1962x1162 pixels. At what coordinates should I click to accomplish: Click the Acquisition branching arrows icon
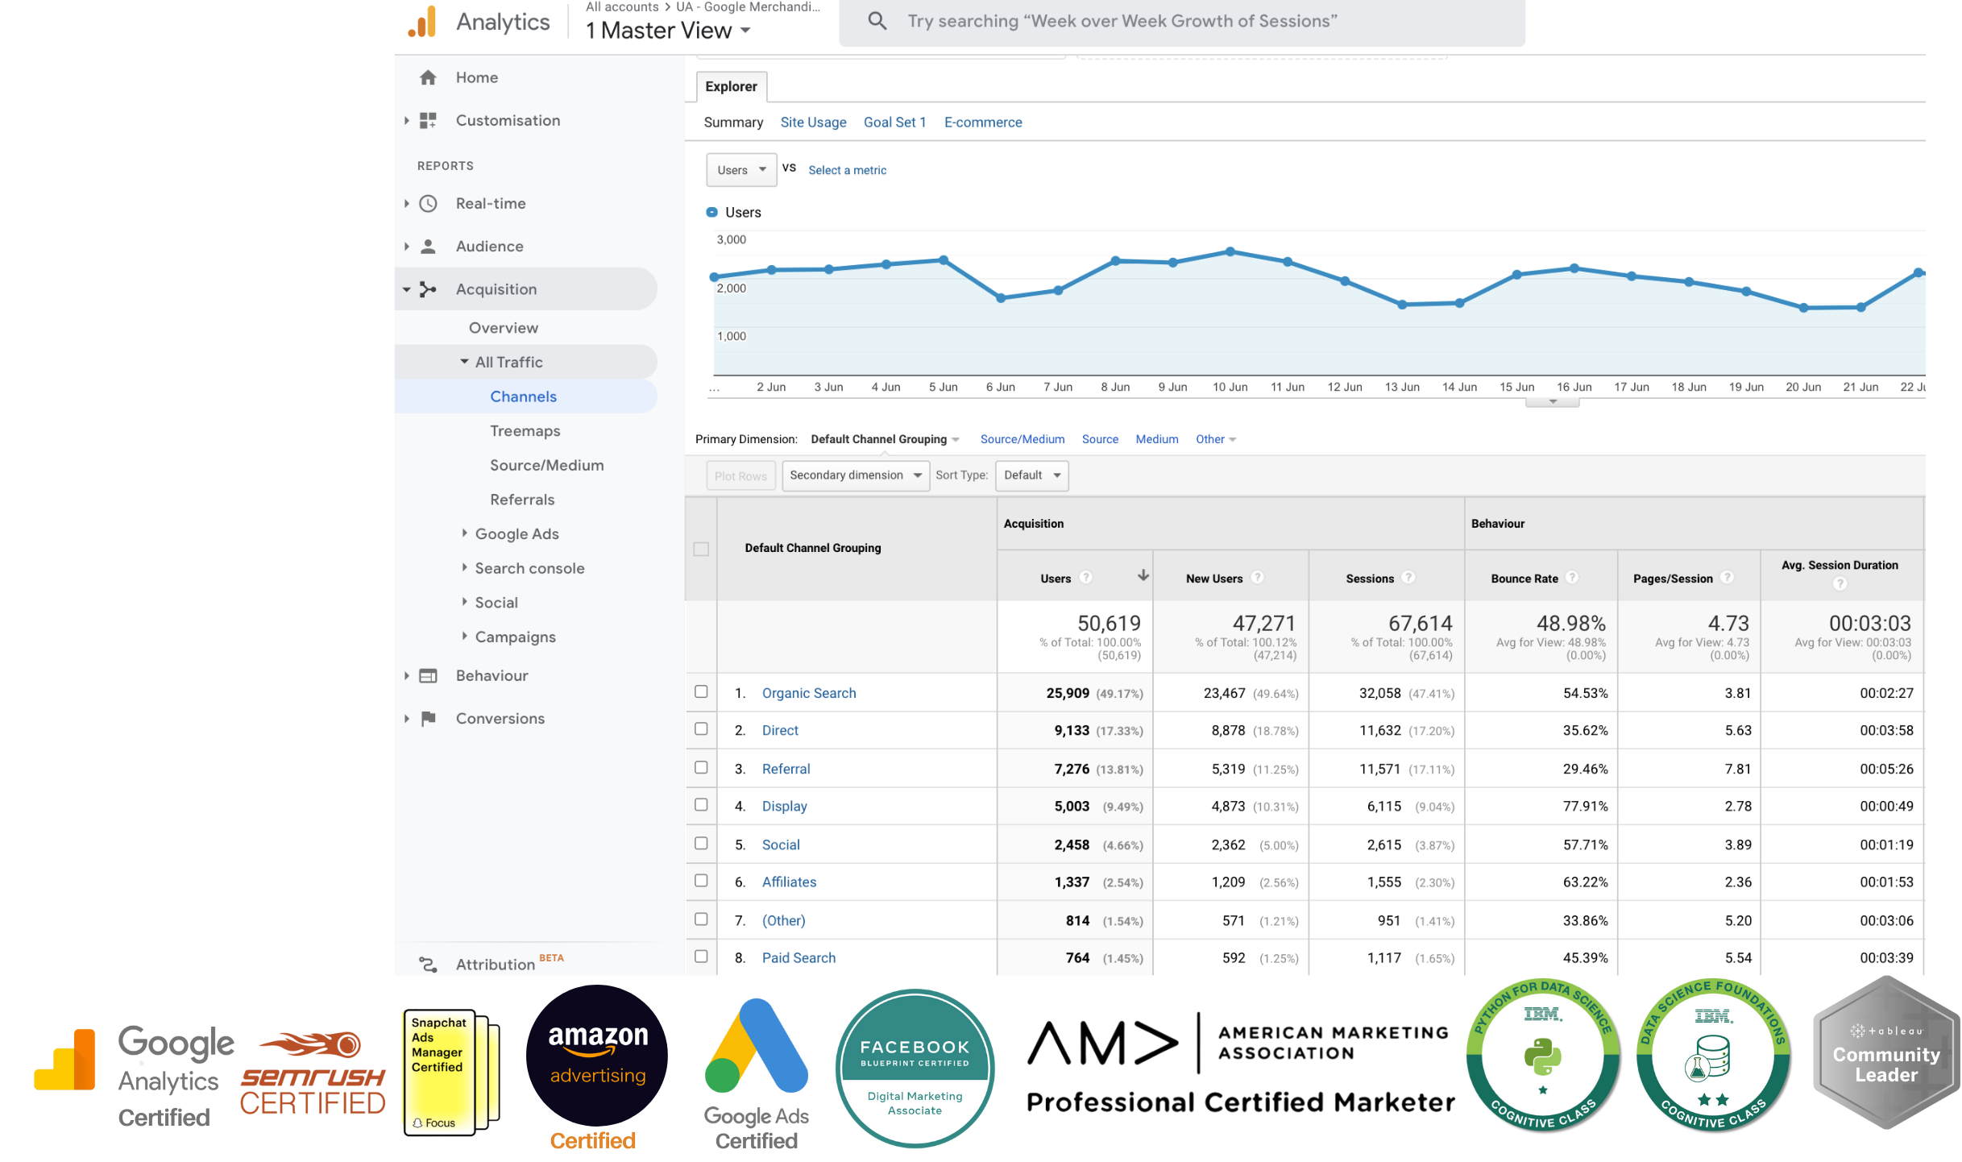pos(428,289)
